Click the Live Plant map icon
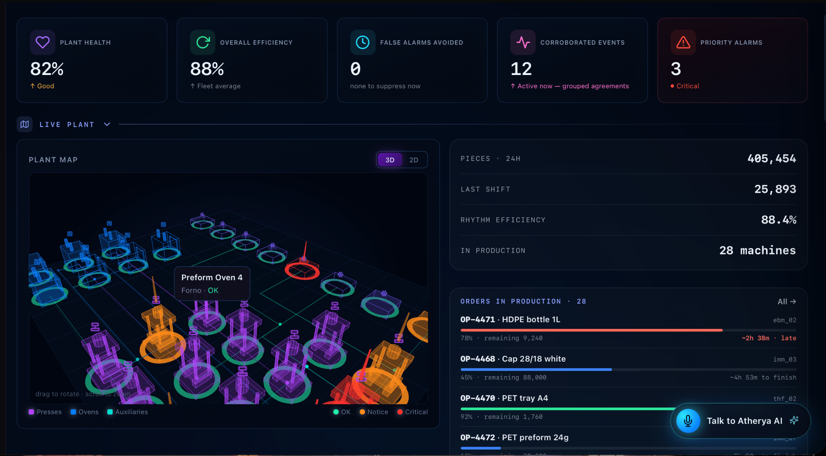The width and height of the screenshot is (826, 456). click(25, 124)
